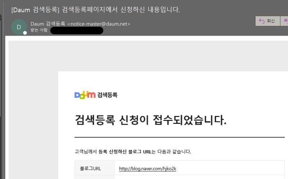Viewport: 288px width, 179px height.
Task: Click the 블로그URL table label cell
Action: coord(94,168)
